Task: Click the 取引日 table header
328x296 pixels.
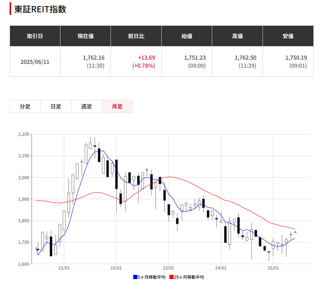Action: (x=35, y=36)
